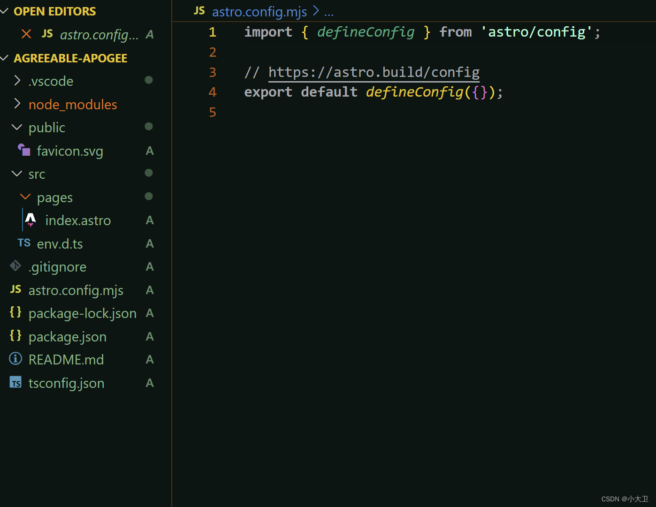Open index.astro file
This screenshot has height=507, width=656.
[x=78, y=220]
